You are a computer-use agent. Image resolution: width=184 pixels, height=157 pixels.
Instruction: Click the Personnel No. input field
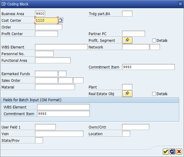44,54
